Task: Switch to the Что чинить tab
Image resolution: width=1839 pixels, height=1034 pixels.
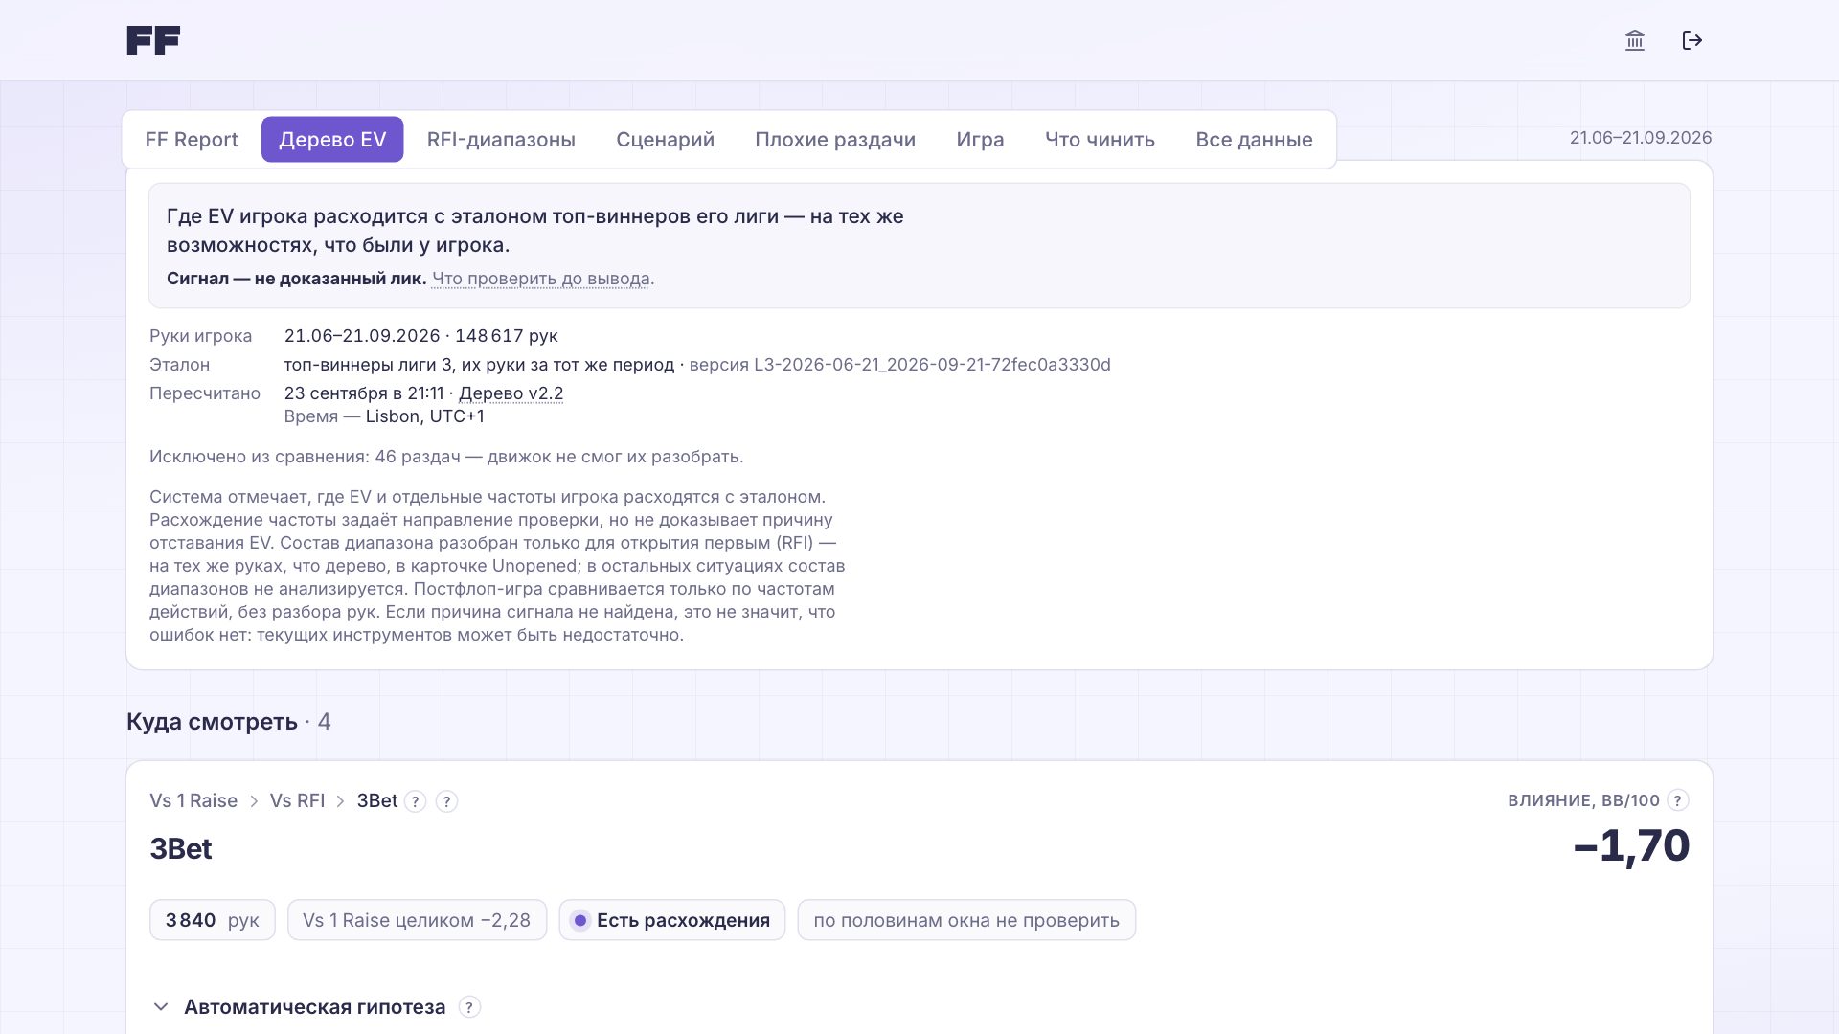Action: (x=1100, y=140)
